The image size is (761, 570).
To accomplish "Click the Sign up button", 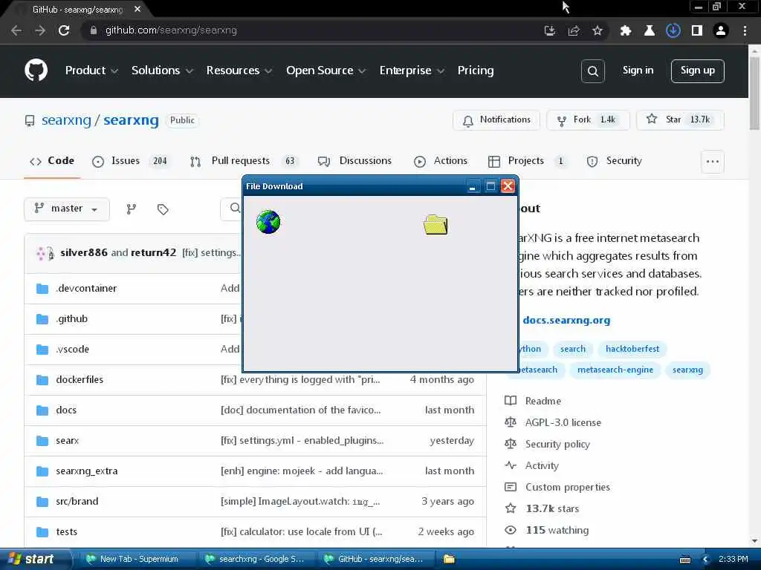I will tap(697, 71).
